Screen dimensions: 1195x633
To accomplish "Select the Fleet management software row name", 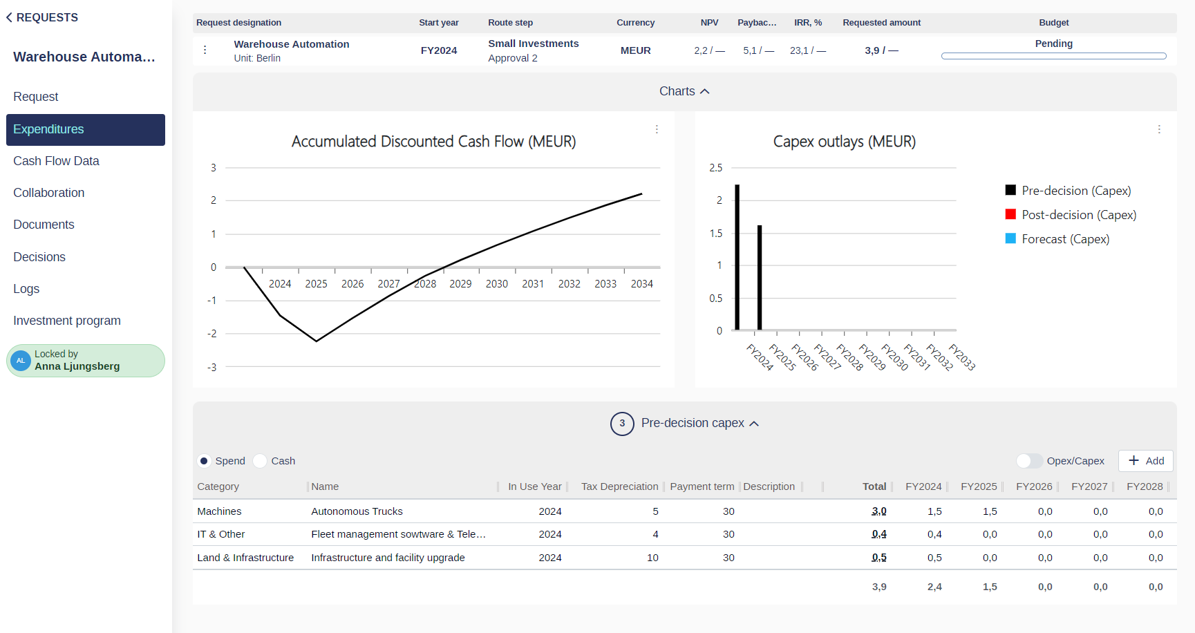I will 398,534.
